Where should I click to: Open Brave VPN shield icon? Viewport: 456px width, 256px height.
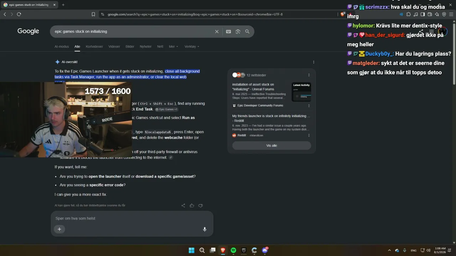(x=444, y=14)
